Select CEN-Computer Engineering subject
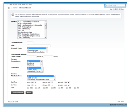Image resolution: width=130 pixels, height=110 pixels. pos(29,36)
